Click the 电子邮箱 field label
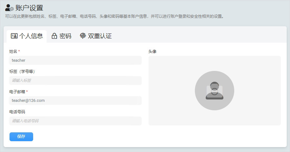Screen dimensions: 290x152 pyautogui.click(x=17, y=92)
